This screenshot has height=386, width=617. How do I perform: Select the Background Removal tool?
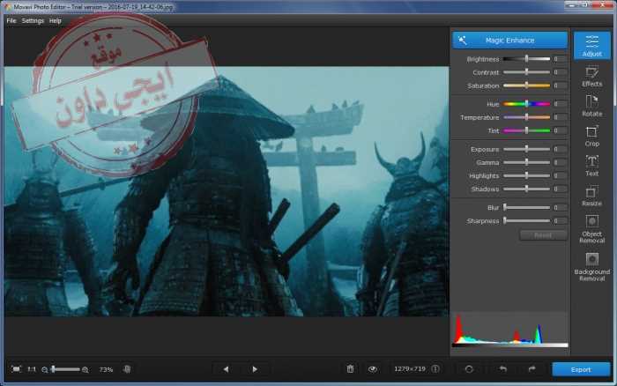pos(591,267)
